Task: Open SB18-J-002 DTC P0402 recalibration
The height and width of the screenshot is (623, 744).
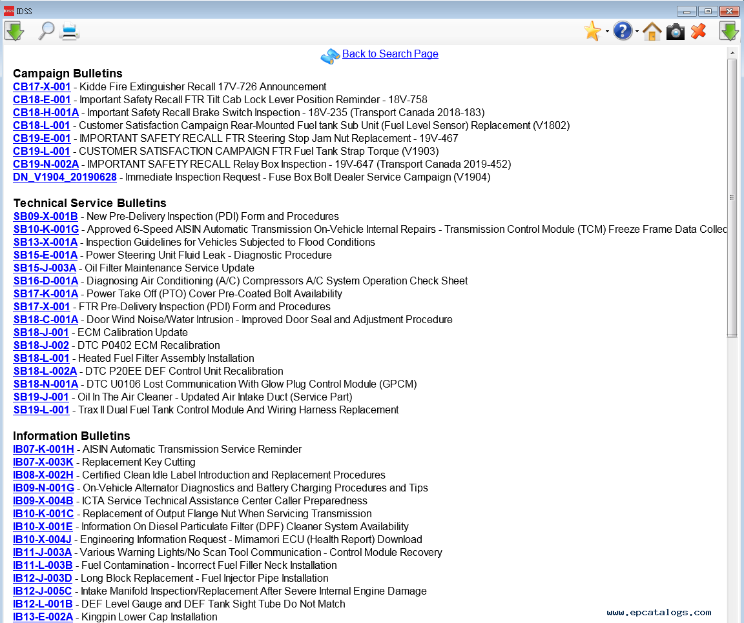Action: (x=41, y=346)
